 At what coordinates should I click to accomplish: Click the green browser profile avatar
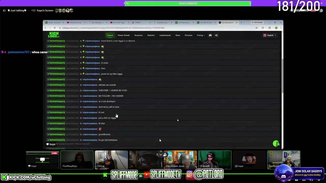pos(276,28)
